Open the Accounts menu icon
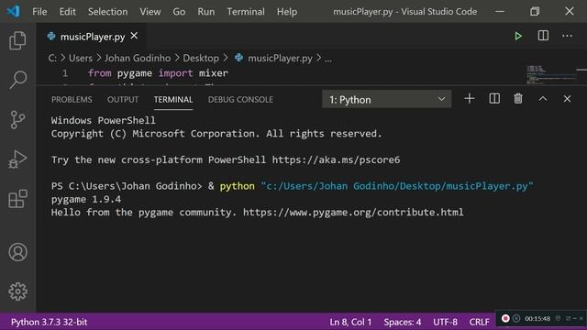 (x=17, y=252)
